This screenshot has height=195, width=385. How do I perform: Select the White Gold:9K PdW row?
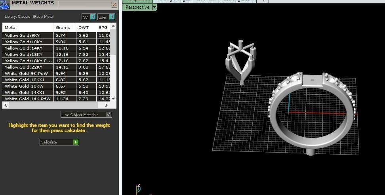56,73
